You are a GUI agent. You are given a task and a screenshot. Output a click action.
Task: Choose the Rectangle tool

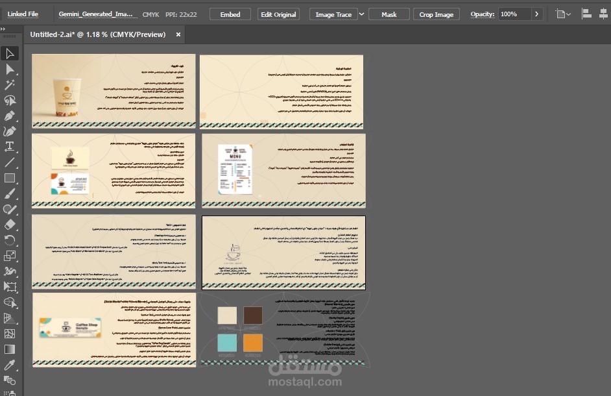coord(10,179)
